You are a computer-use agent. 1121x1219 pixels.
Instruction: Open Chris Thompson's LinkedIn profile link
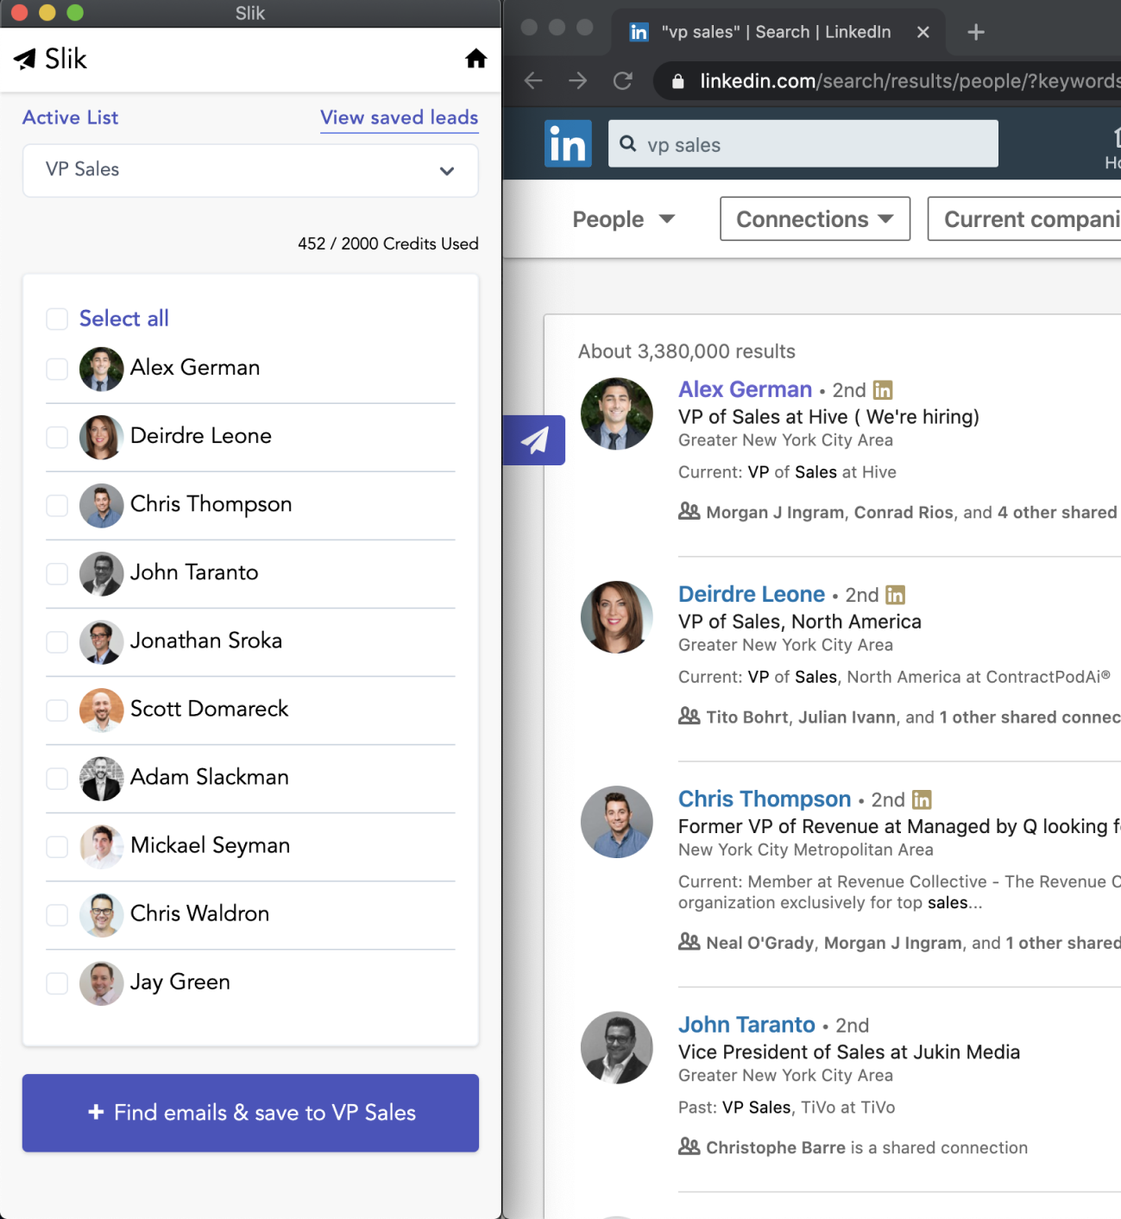click(765, 799)
